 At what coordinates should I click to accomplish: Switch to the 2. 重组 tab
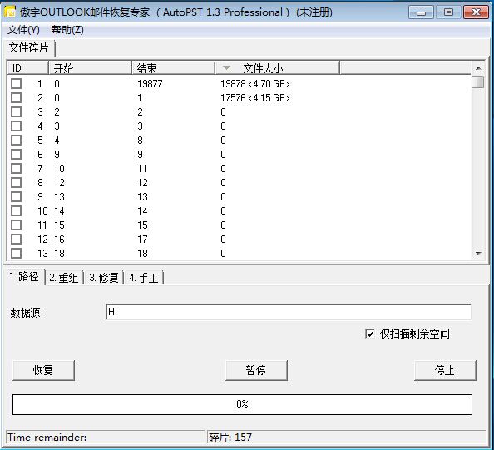pyautogui.click(x=64, y=278)
